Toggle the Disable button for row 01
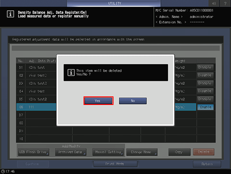 coord(206,67)
